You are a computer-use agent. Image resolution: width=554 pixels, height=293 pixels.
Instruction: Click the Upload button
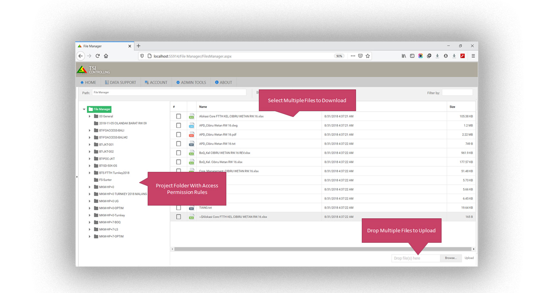[469, 258]
